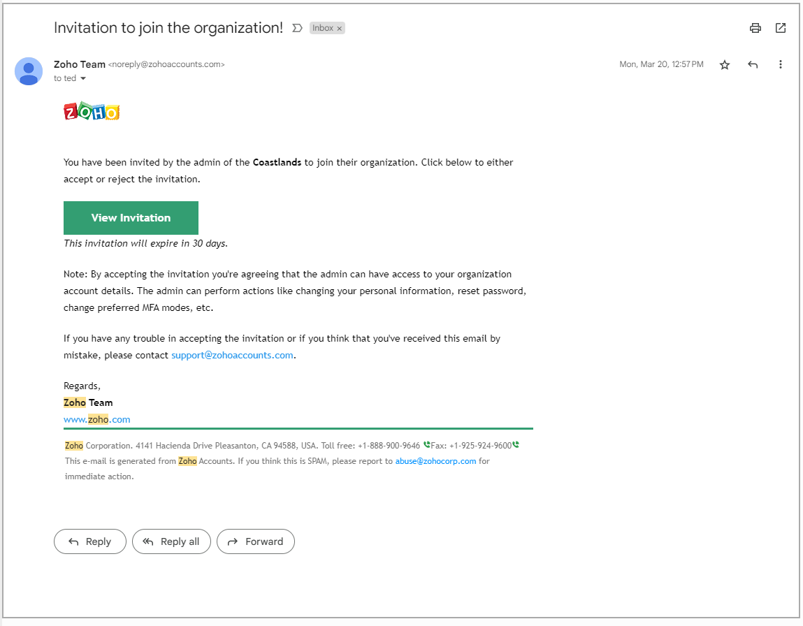Image resolution: width=803 pixels, height=626 pixels.
Task: Click the importance marker beside subject
Action: 297,28
